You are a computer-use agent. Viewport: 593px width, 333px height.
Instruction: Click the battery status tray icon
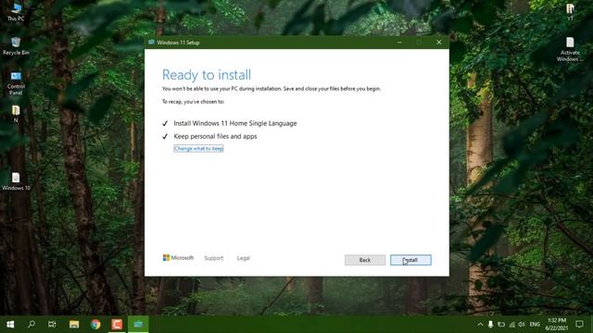coord(501,325)
